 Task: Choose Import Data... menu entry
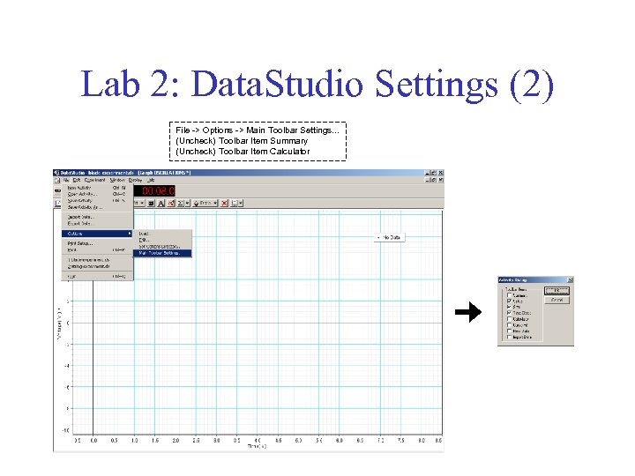[97, 217]
